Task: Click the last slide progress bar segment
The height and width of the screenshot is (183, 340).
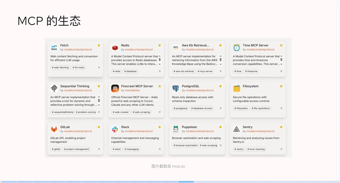Action: pyautogui.click(x=331, y=182)
